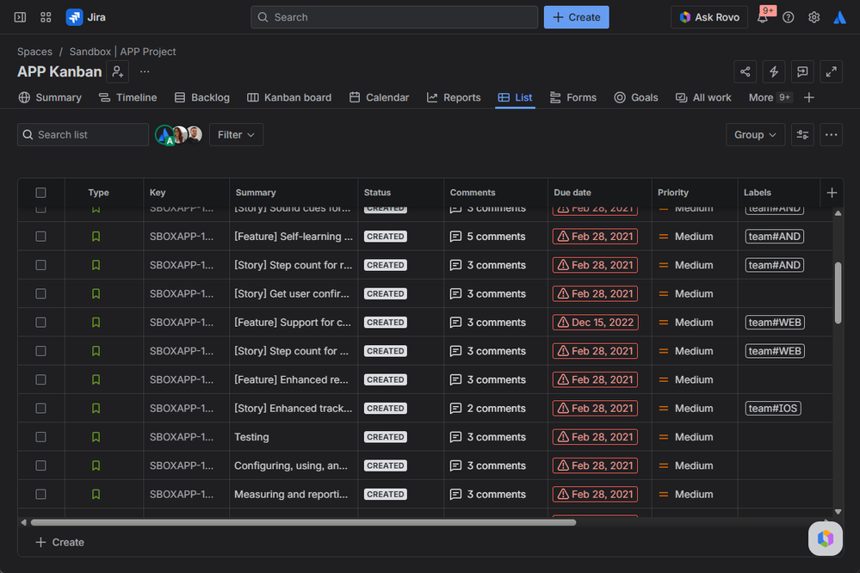Check the Get user confir... row checkbox

(x=40, y=294)
